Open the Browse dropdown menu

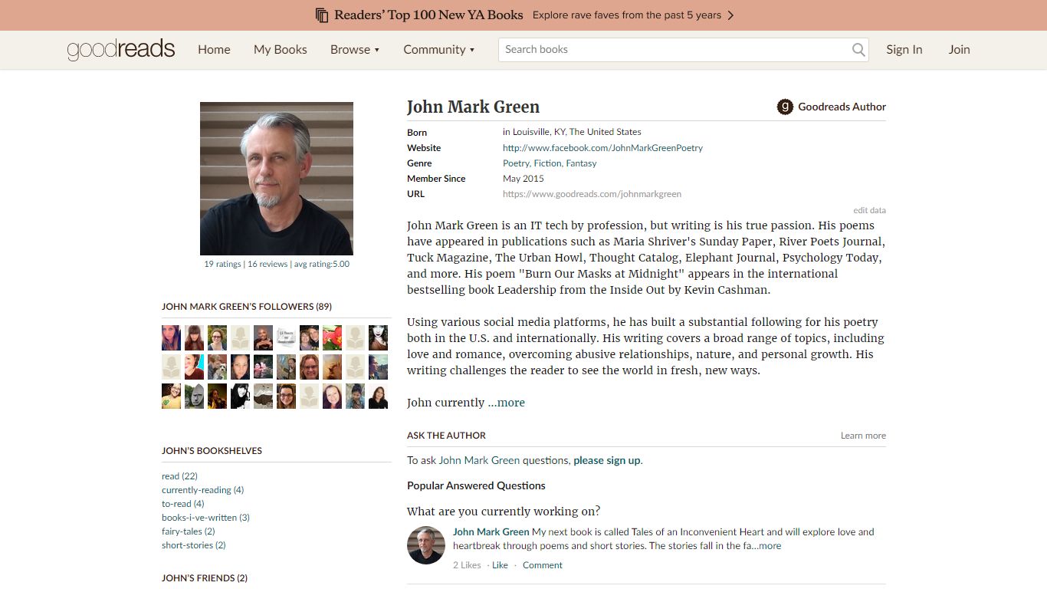click(x=355, y=50)
